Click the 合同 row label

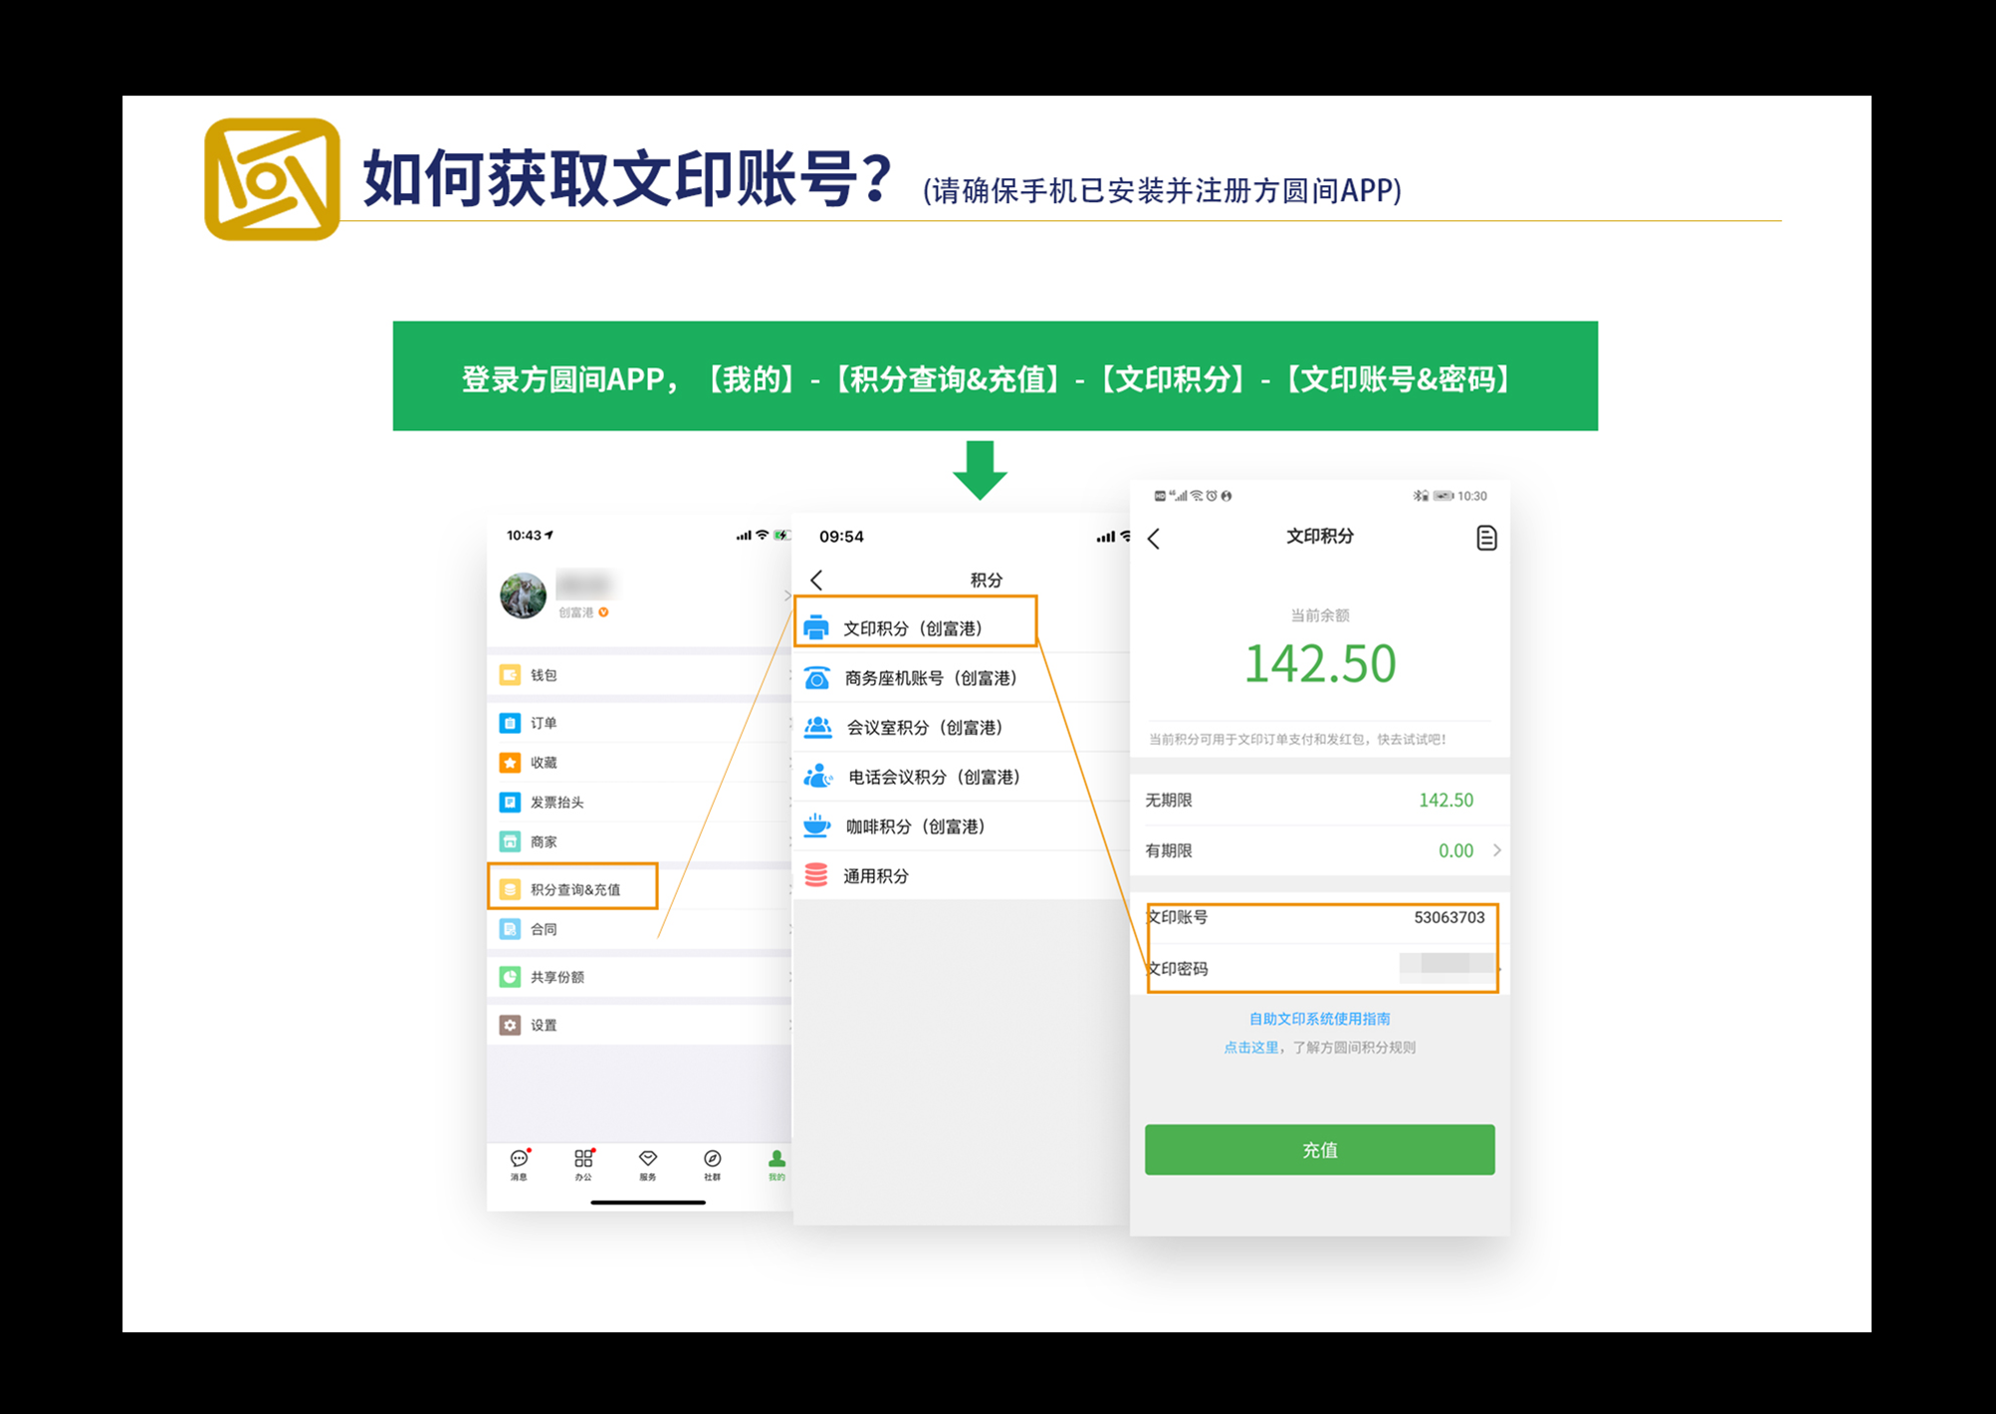pyautogui.click(x=544, y=929)
